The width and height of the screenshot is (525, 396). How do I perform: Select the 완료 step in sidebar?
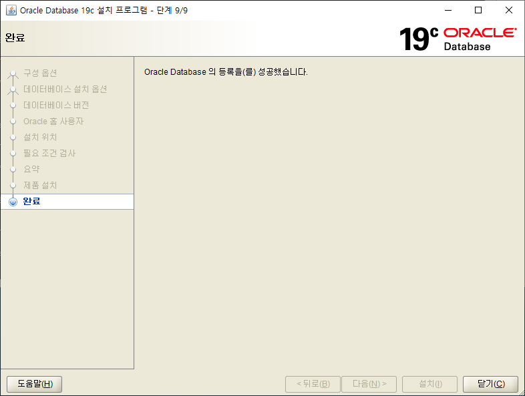pyautogui.click(x=67, y=202)
